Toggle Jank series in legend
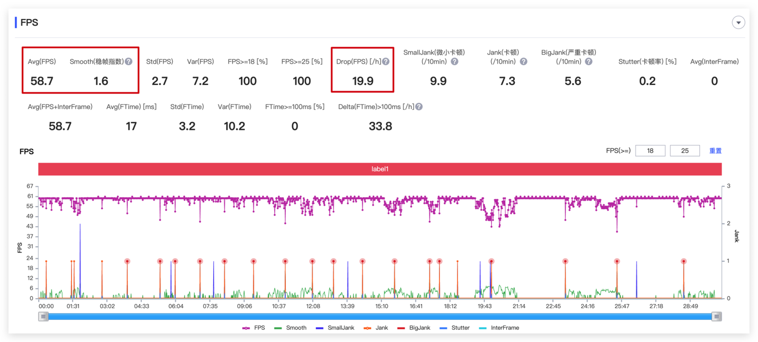 [x=376, y=328]
